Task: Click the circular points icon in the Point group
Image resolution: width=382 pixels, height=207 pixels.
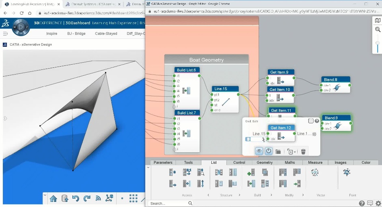Action: click(347, 172)
